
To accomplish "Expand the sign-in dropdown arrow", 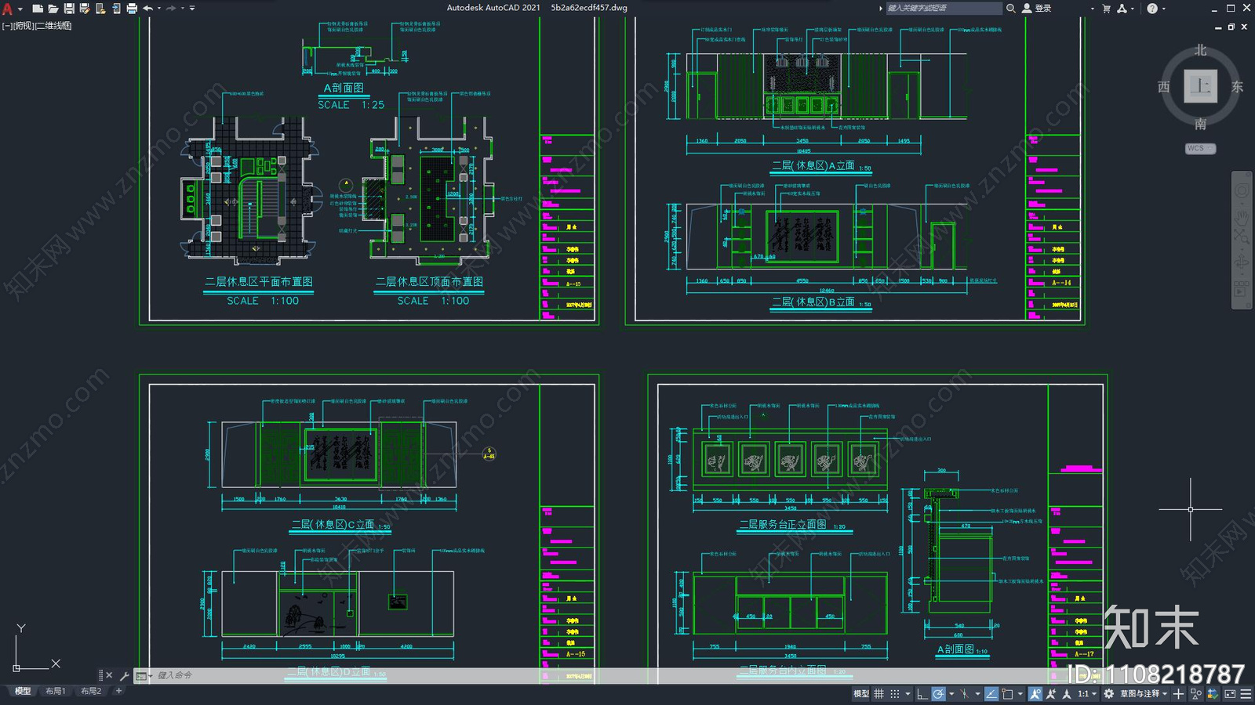I will (x=1092, y=9).
